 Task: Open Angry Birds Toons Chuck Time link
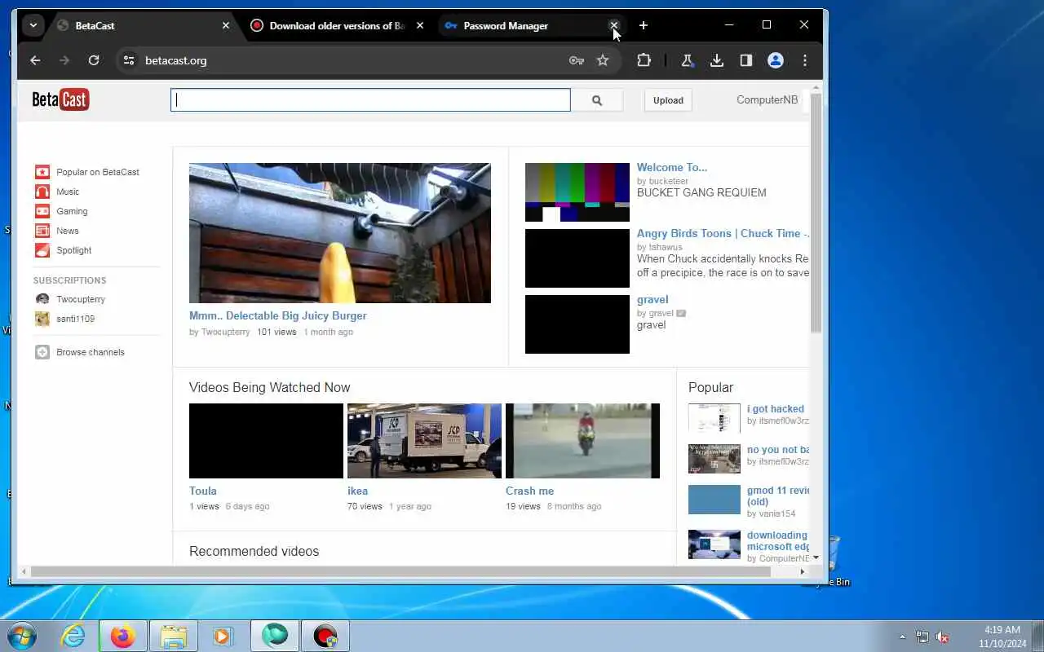point(723,233)
